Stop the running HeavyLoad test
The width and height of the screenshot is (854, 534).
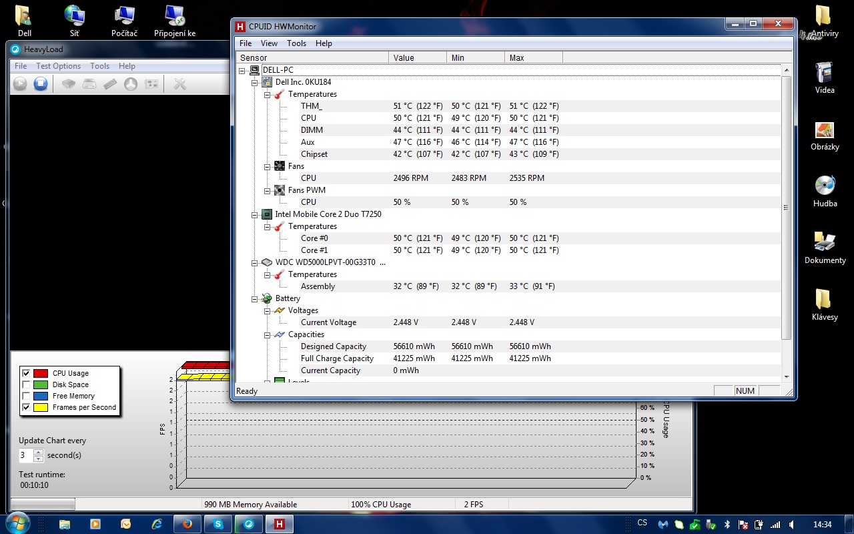pos(41,84)
